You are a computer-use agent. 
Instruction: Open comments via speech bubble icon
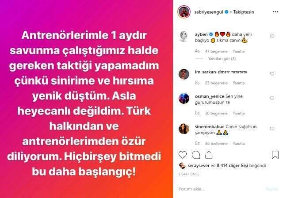coord(196,155)
